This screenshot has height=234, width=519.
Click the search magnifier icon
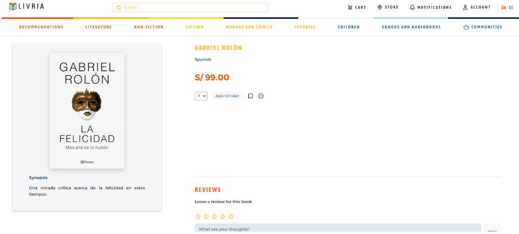pos(118,7)
